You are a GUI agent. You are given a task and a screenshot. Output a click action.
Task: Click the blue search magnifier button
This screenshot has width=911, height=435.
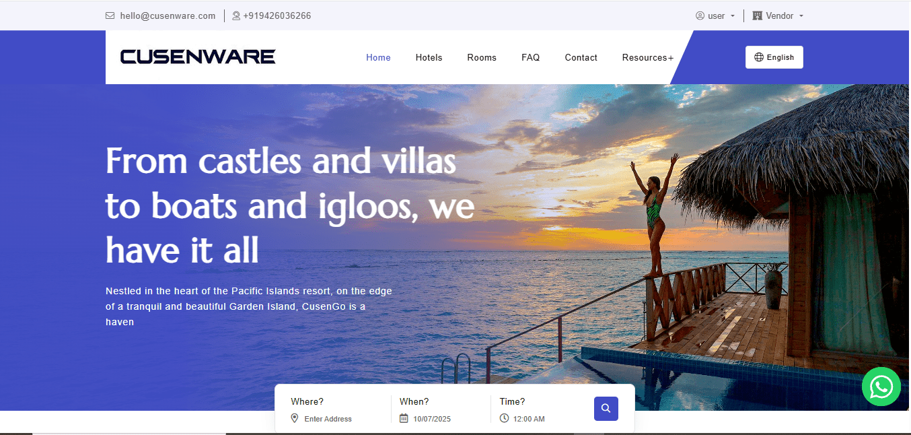point(606,409)
